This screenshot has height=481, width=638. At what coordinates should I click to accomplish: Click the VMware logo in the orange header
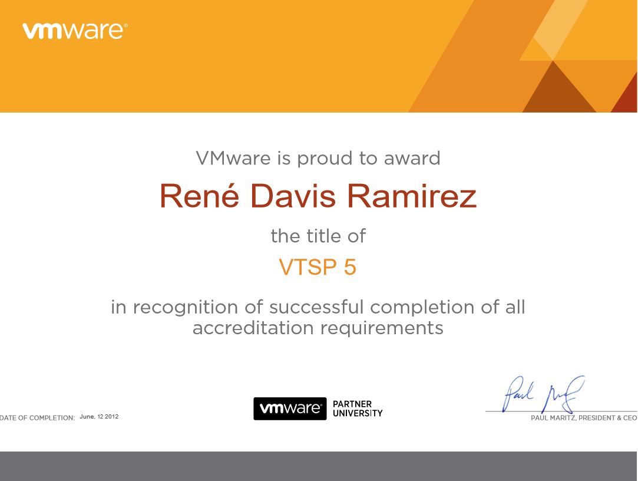coord(75,31)
